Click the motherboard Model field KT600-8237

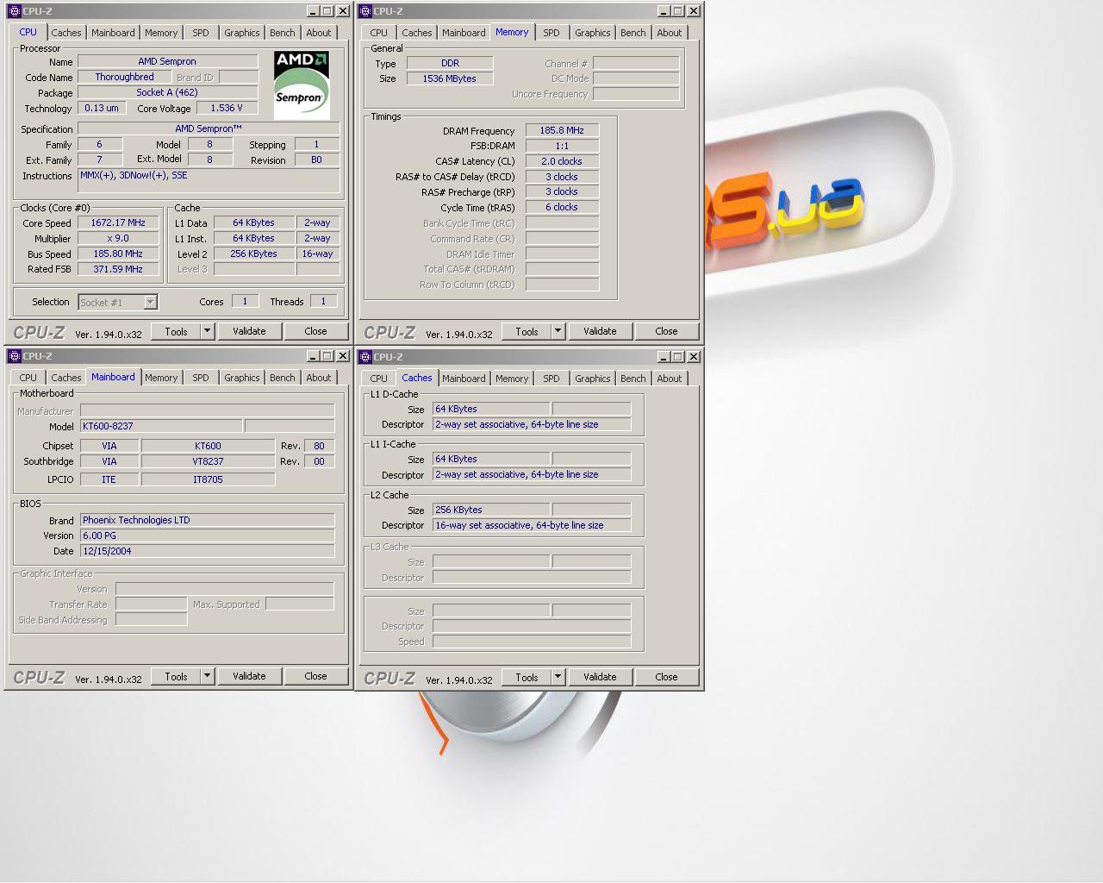point(161,426)
